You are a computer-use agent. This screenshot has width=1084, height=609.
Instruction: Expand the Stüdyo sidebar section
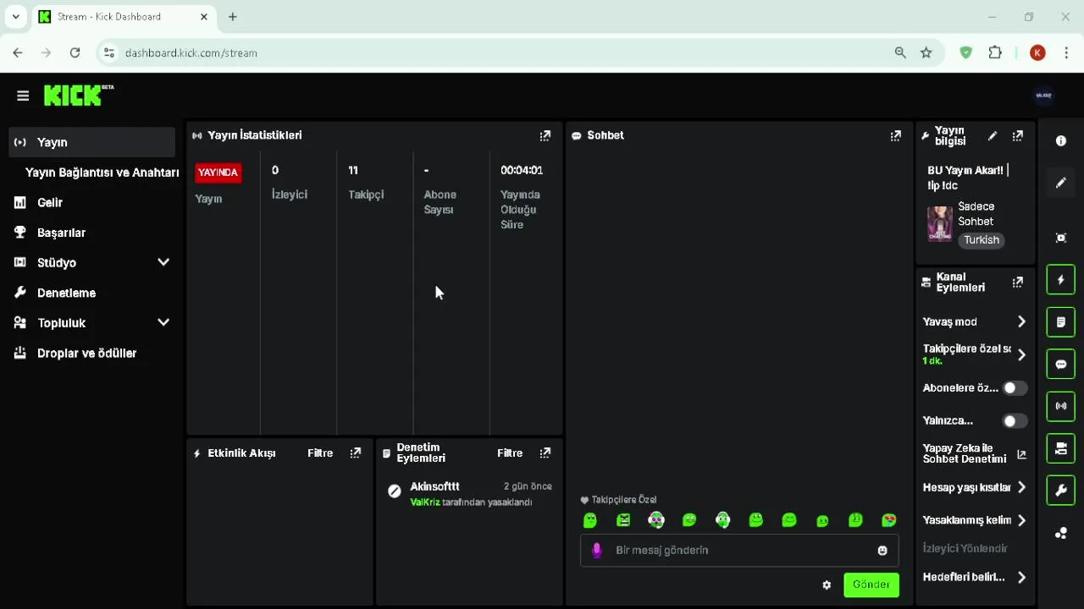click(163, 262)
